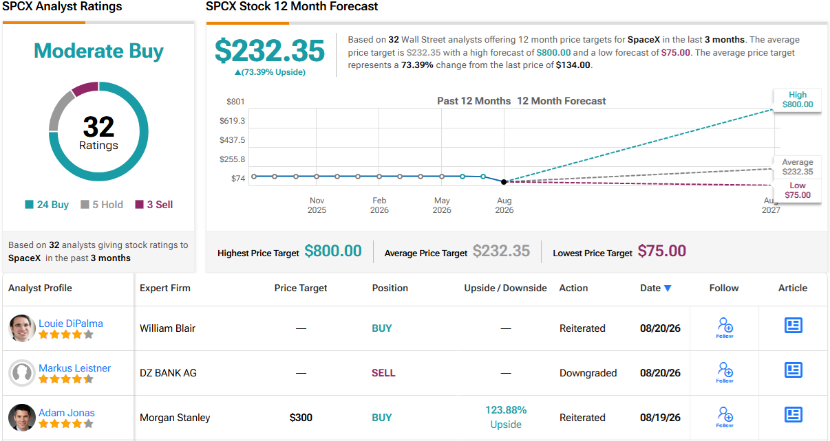This screenshot has height=441, width=830.
Task: Follow analyst Louie DiPalma
Action: 725,328
